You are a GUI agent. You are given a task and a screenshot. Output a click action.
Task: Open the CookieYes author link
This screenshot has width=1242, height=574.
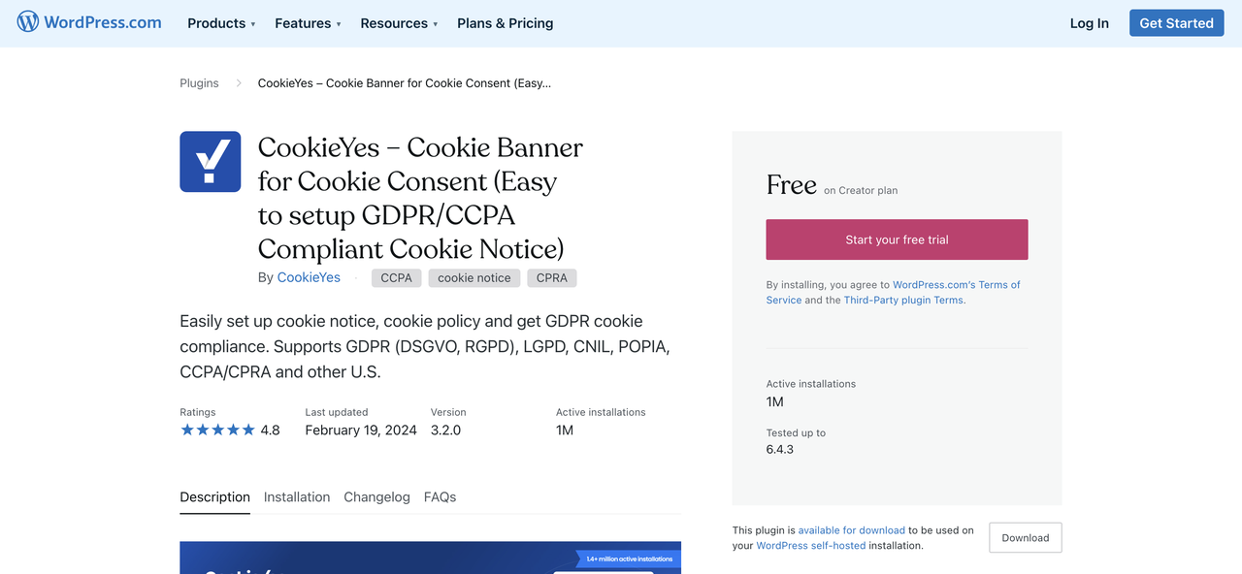(309, 277)
